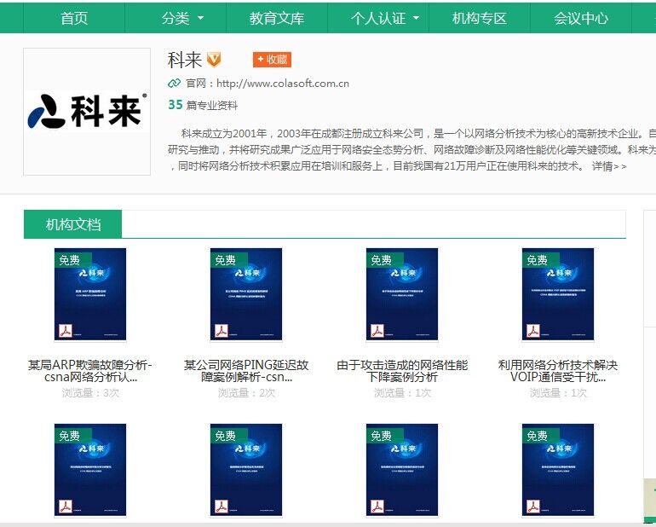Select the 机构文档 tab
Screen dimensions: 656x527
pos(72,224)
